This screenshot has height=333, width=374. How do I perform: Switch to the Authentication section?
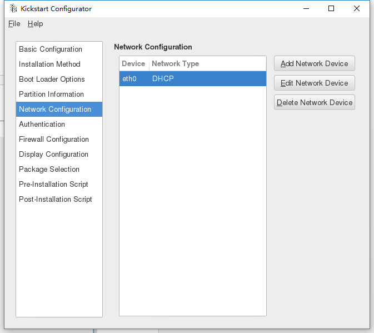[42, 125]
